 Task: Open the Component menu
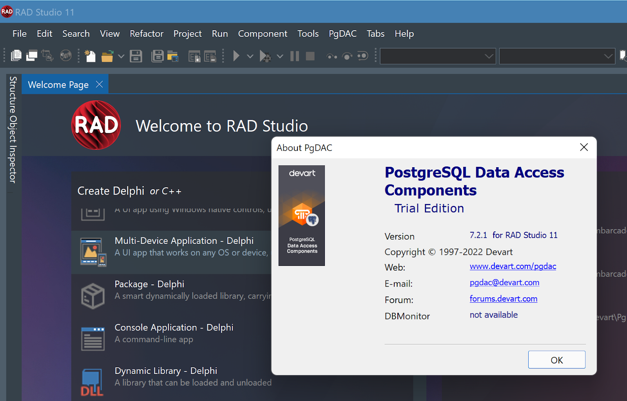tap(263, 34)
